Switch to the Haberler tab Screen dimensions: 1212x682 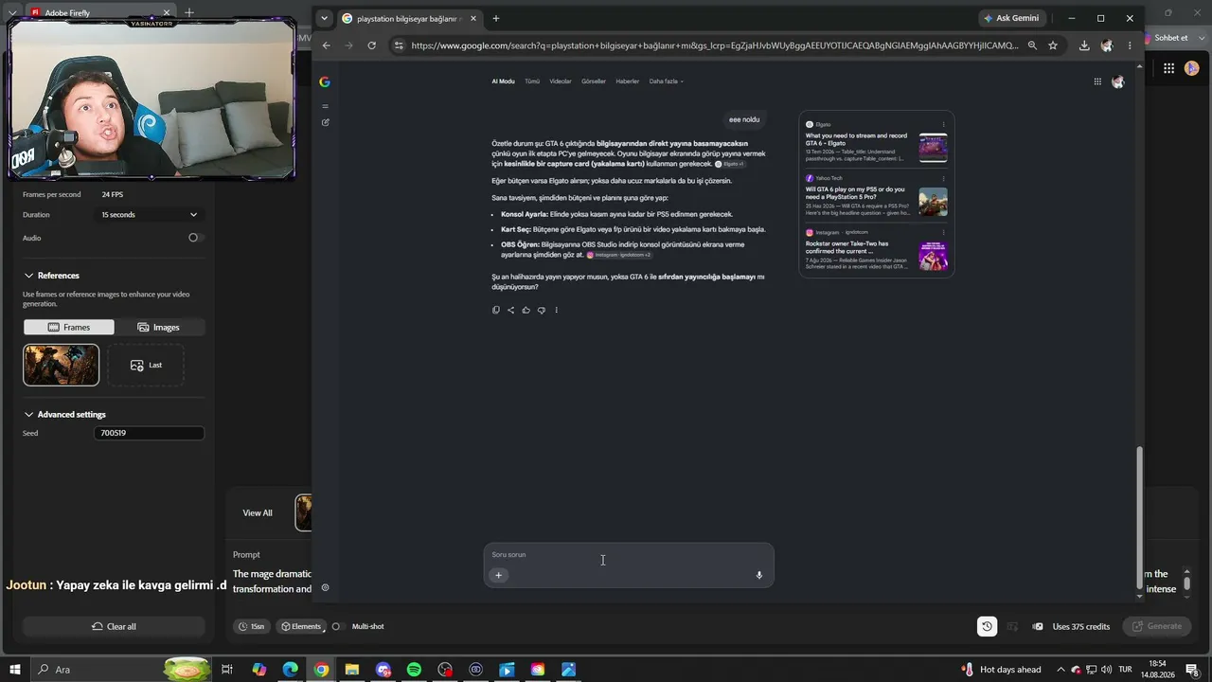[x=628, y=81]
